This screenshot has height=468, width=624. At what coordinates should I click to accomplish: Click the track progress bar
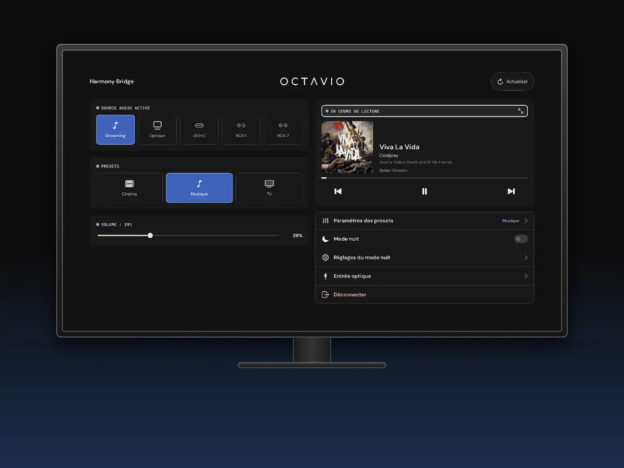click(424, 178)
